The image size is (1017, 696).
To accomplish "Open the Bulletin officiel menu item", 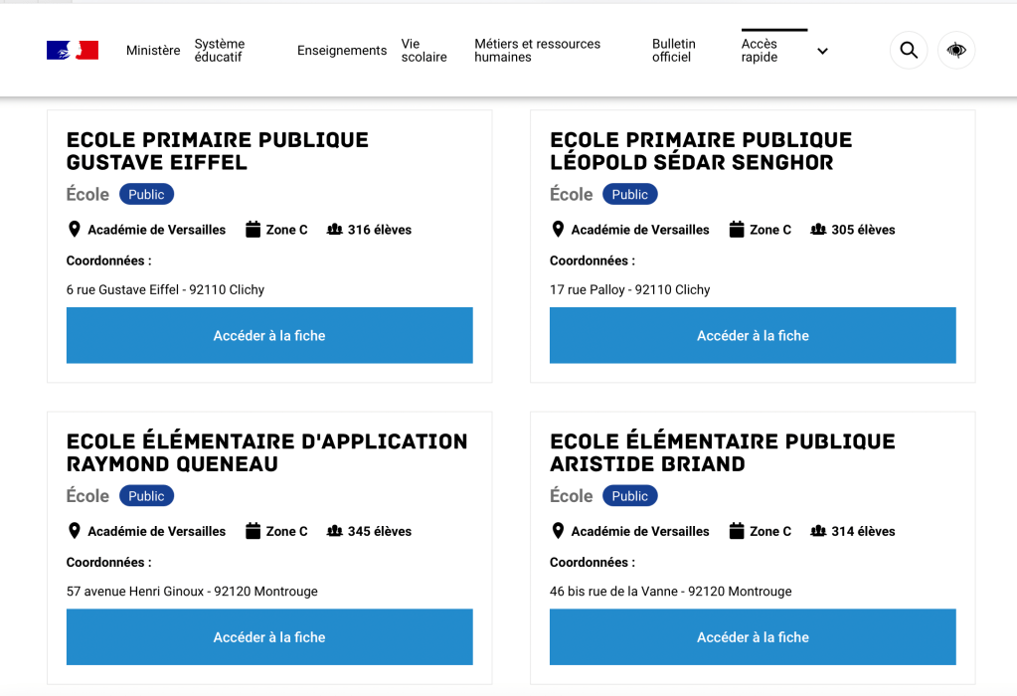I will click(x=674, y=51).
